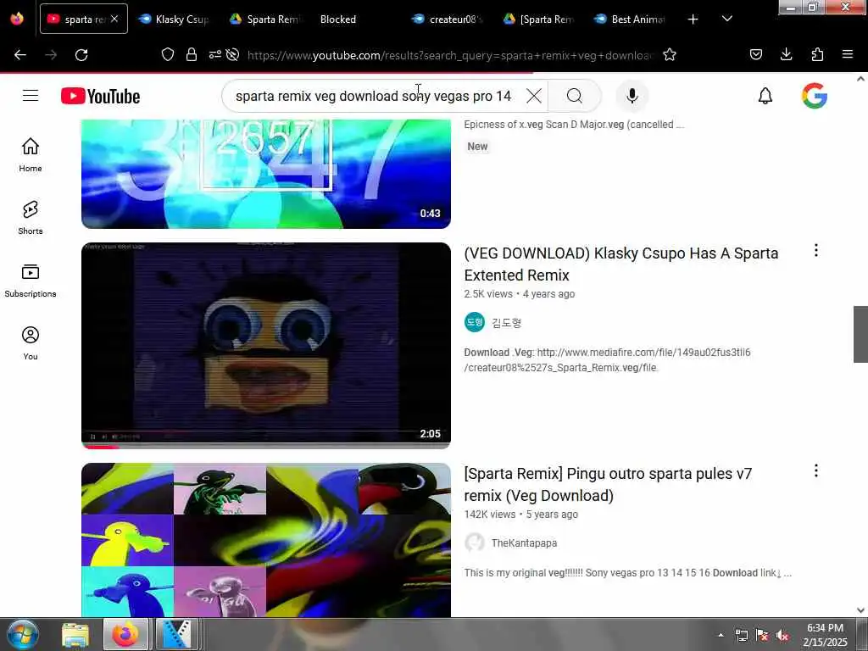Open the network icon in the system tray

[741, 636]
